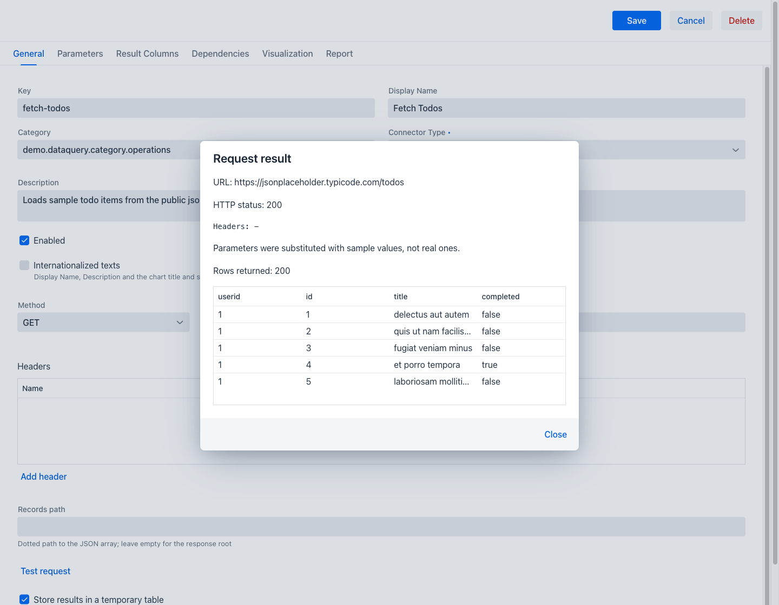Open the Method dropdown showing GET
This screenshot has height=605, width=779.
tap(103, 322)
